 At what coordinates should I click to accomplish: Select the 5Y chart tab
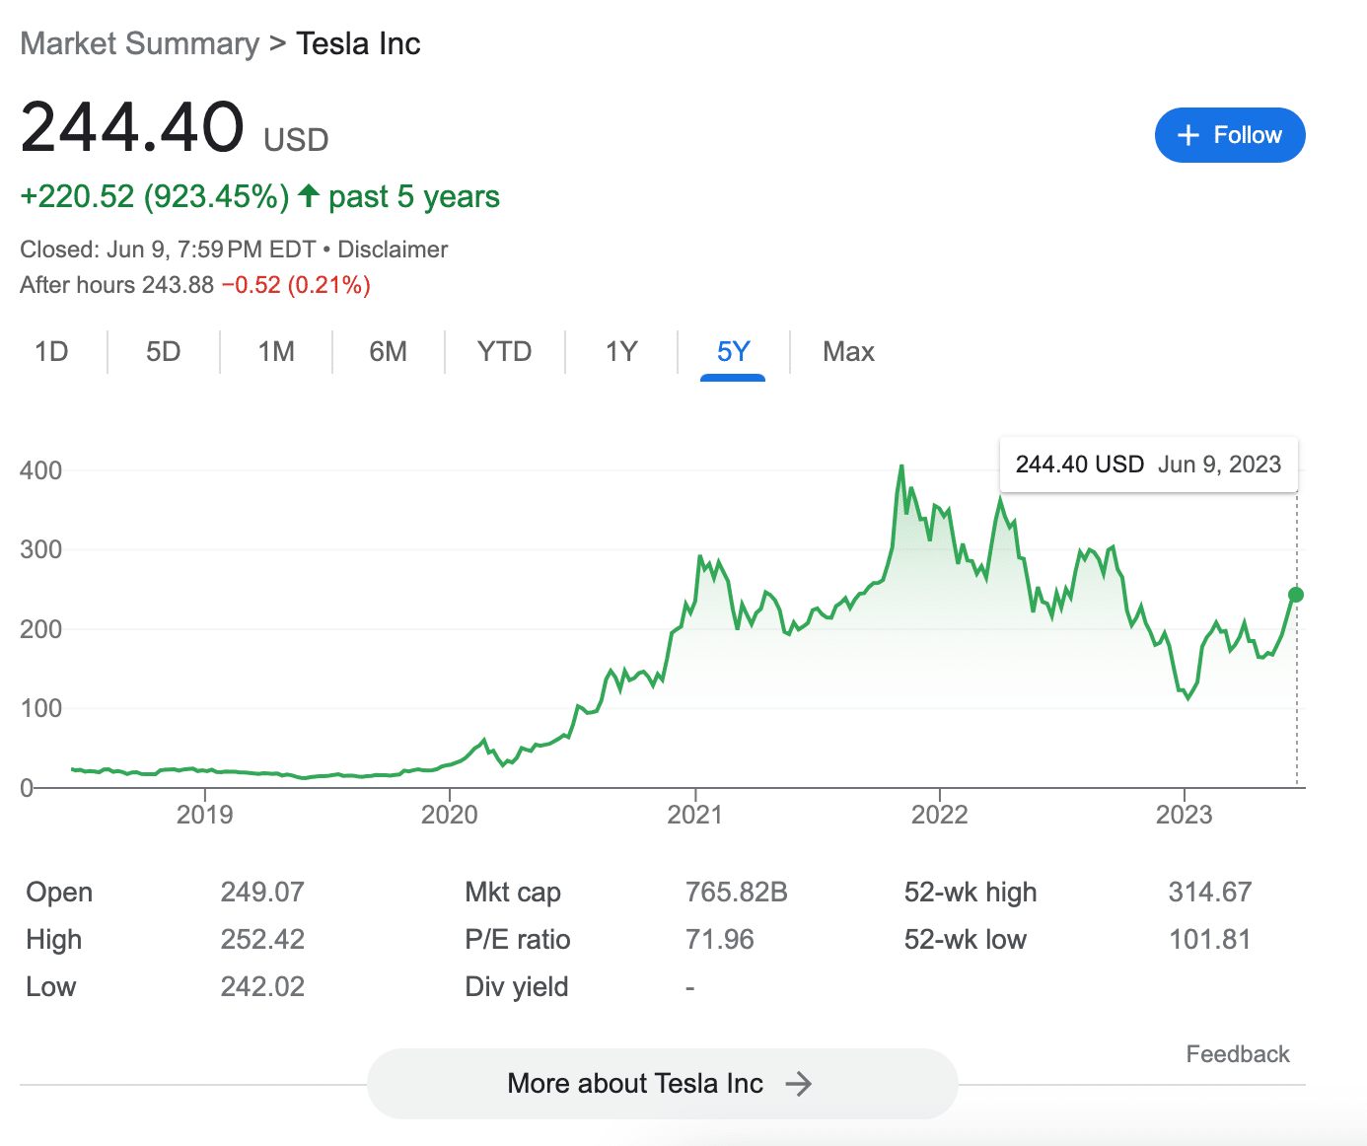(733, 352)
